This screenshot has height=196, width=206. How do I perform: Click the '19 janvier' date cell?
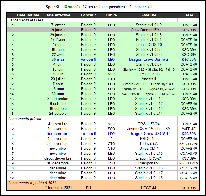tap(58, 30)
